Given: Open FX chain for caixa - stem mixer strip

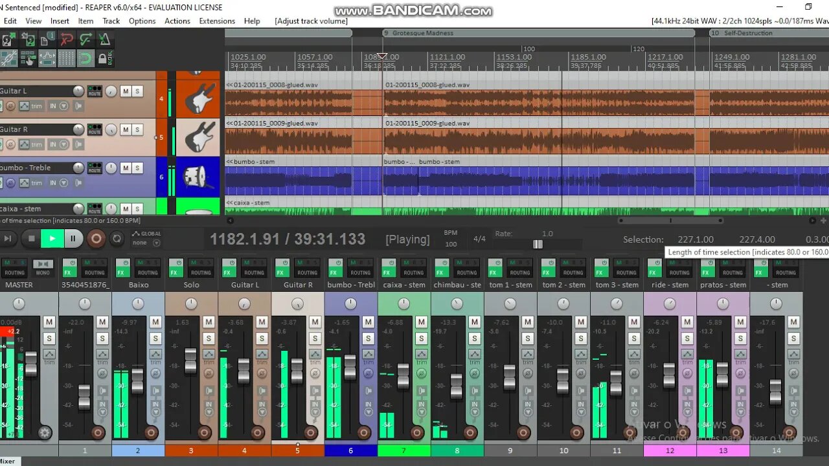Looking at the screenshot, I should click(x=389, y=268).
